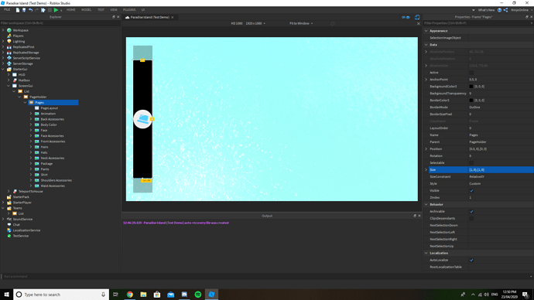This screenshot has height=300, width=534.
Task: Click the device emulator icon above viewport
Action: pyautogui.click(x=417, y=17)
